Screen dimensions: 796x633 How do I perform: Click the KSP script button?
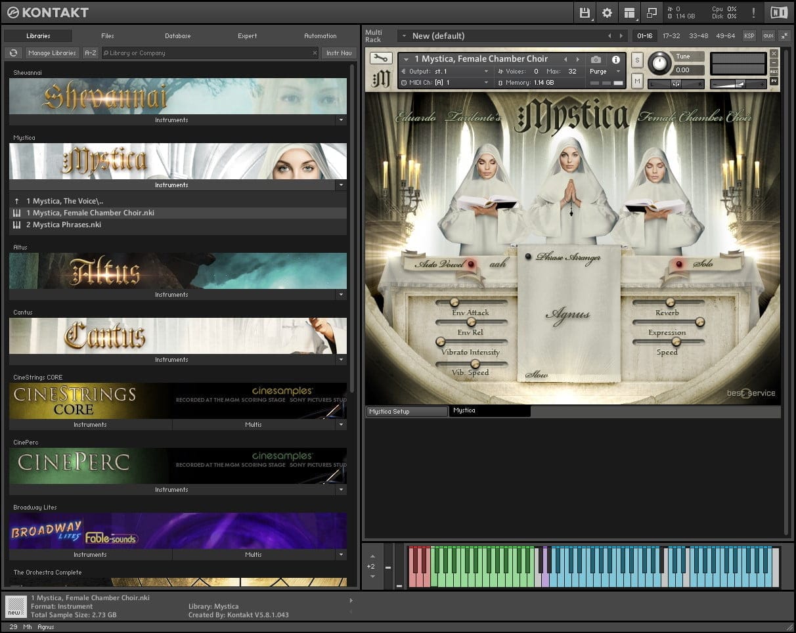pos(749,35)
